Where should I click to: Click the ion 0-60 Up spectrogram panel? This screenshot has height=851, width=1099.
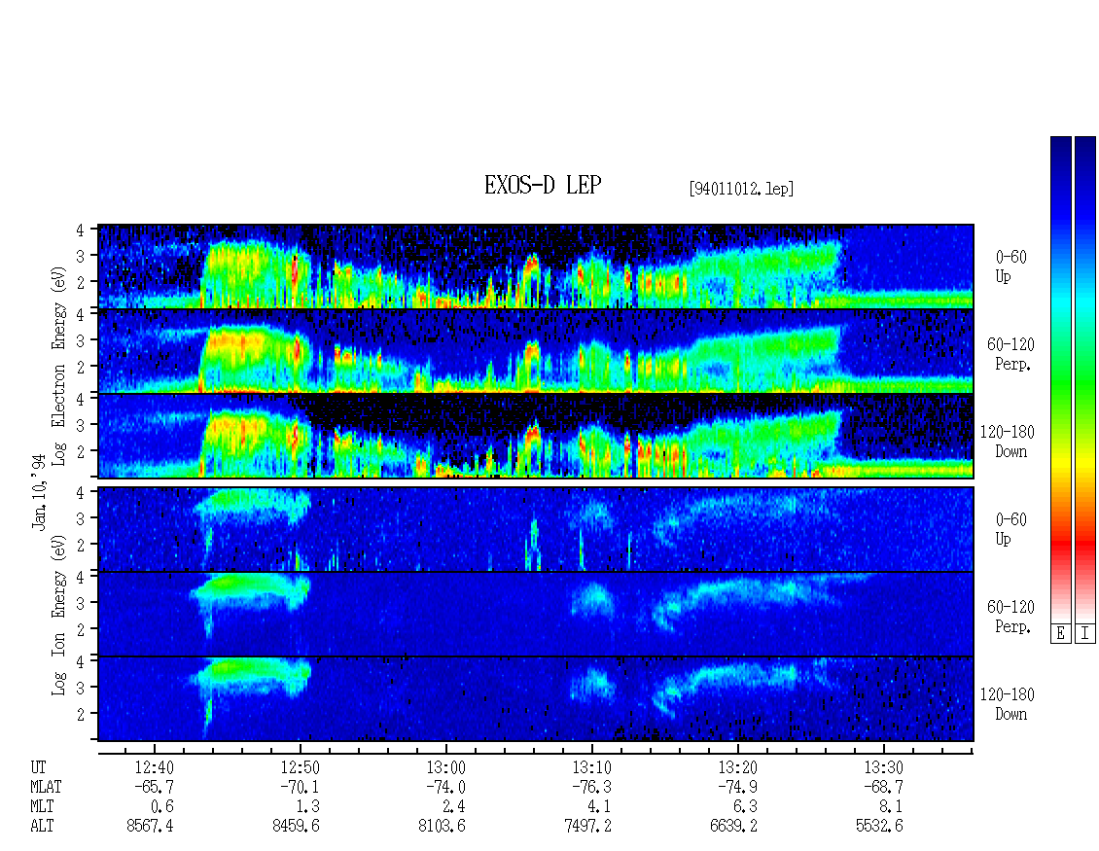(x=536, y=529)
